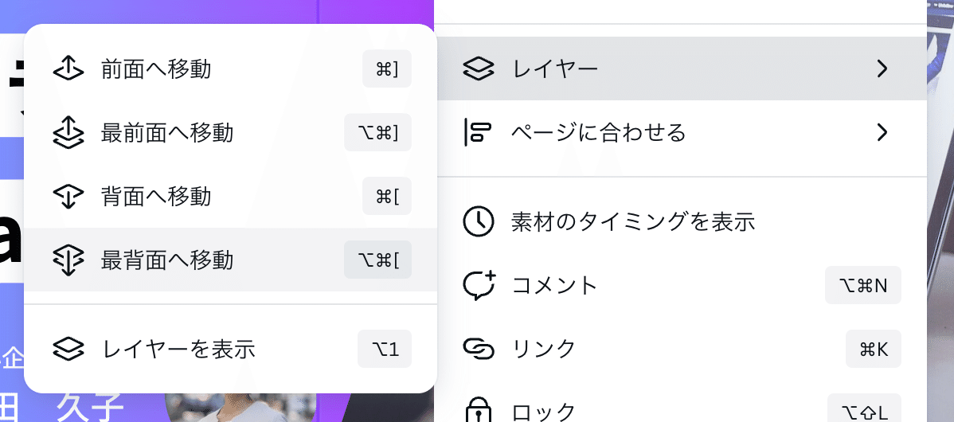Expand the レイヤー submenu chevron

click(x=882, y=68)
